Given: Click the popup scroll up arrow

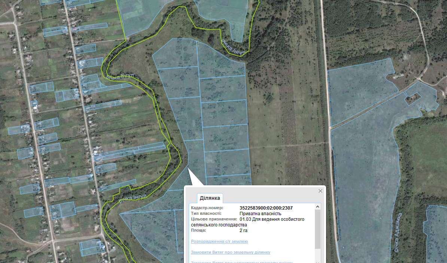Looking at the screenshot, I should click(x=318, y=207).
